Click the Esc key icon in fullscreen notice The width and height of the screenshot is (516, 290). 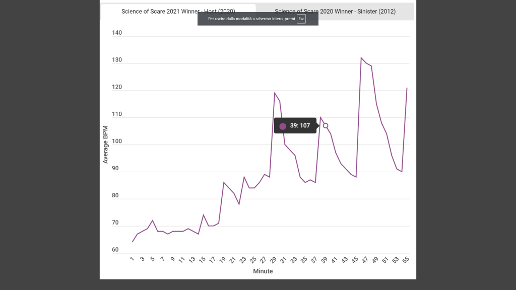[301, 19]
